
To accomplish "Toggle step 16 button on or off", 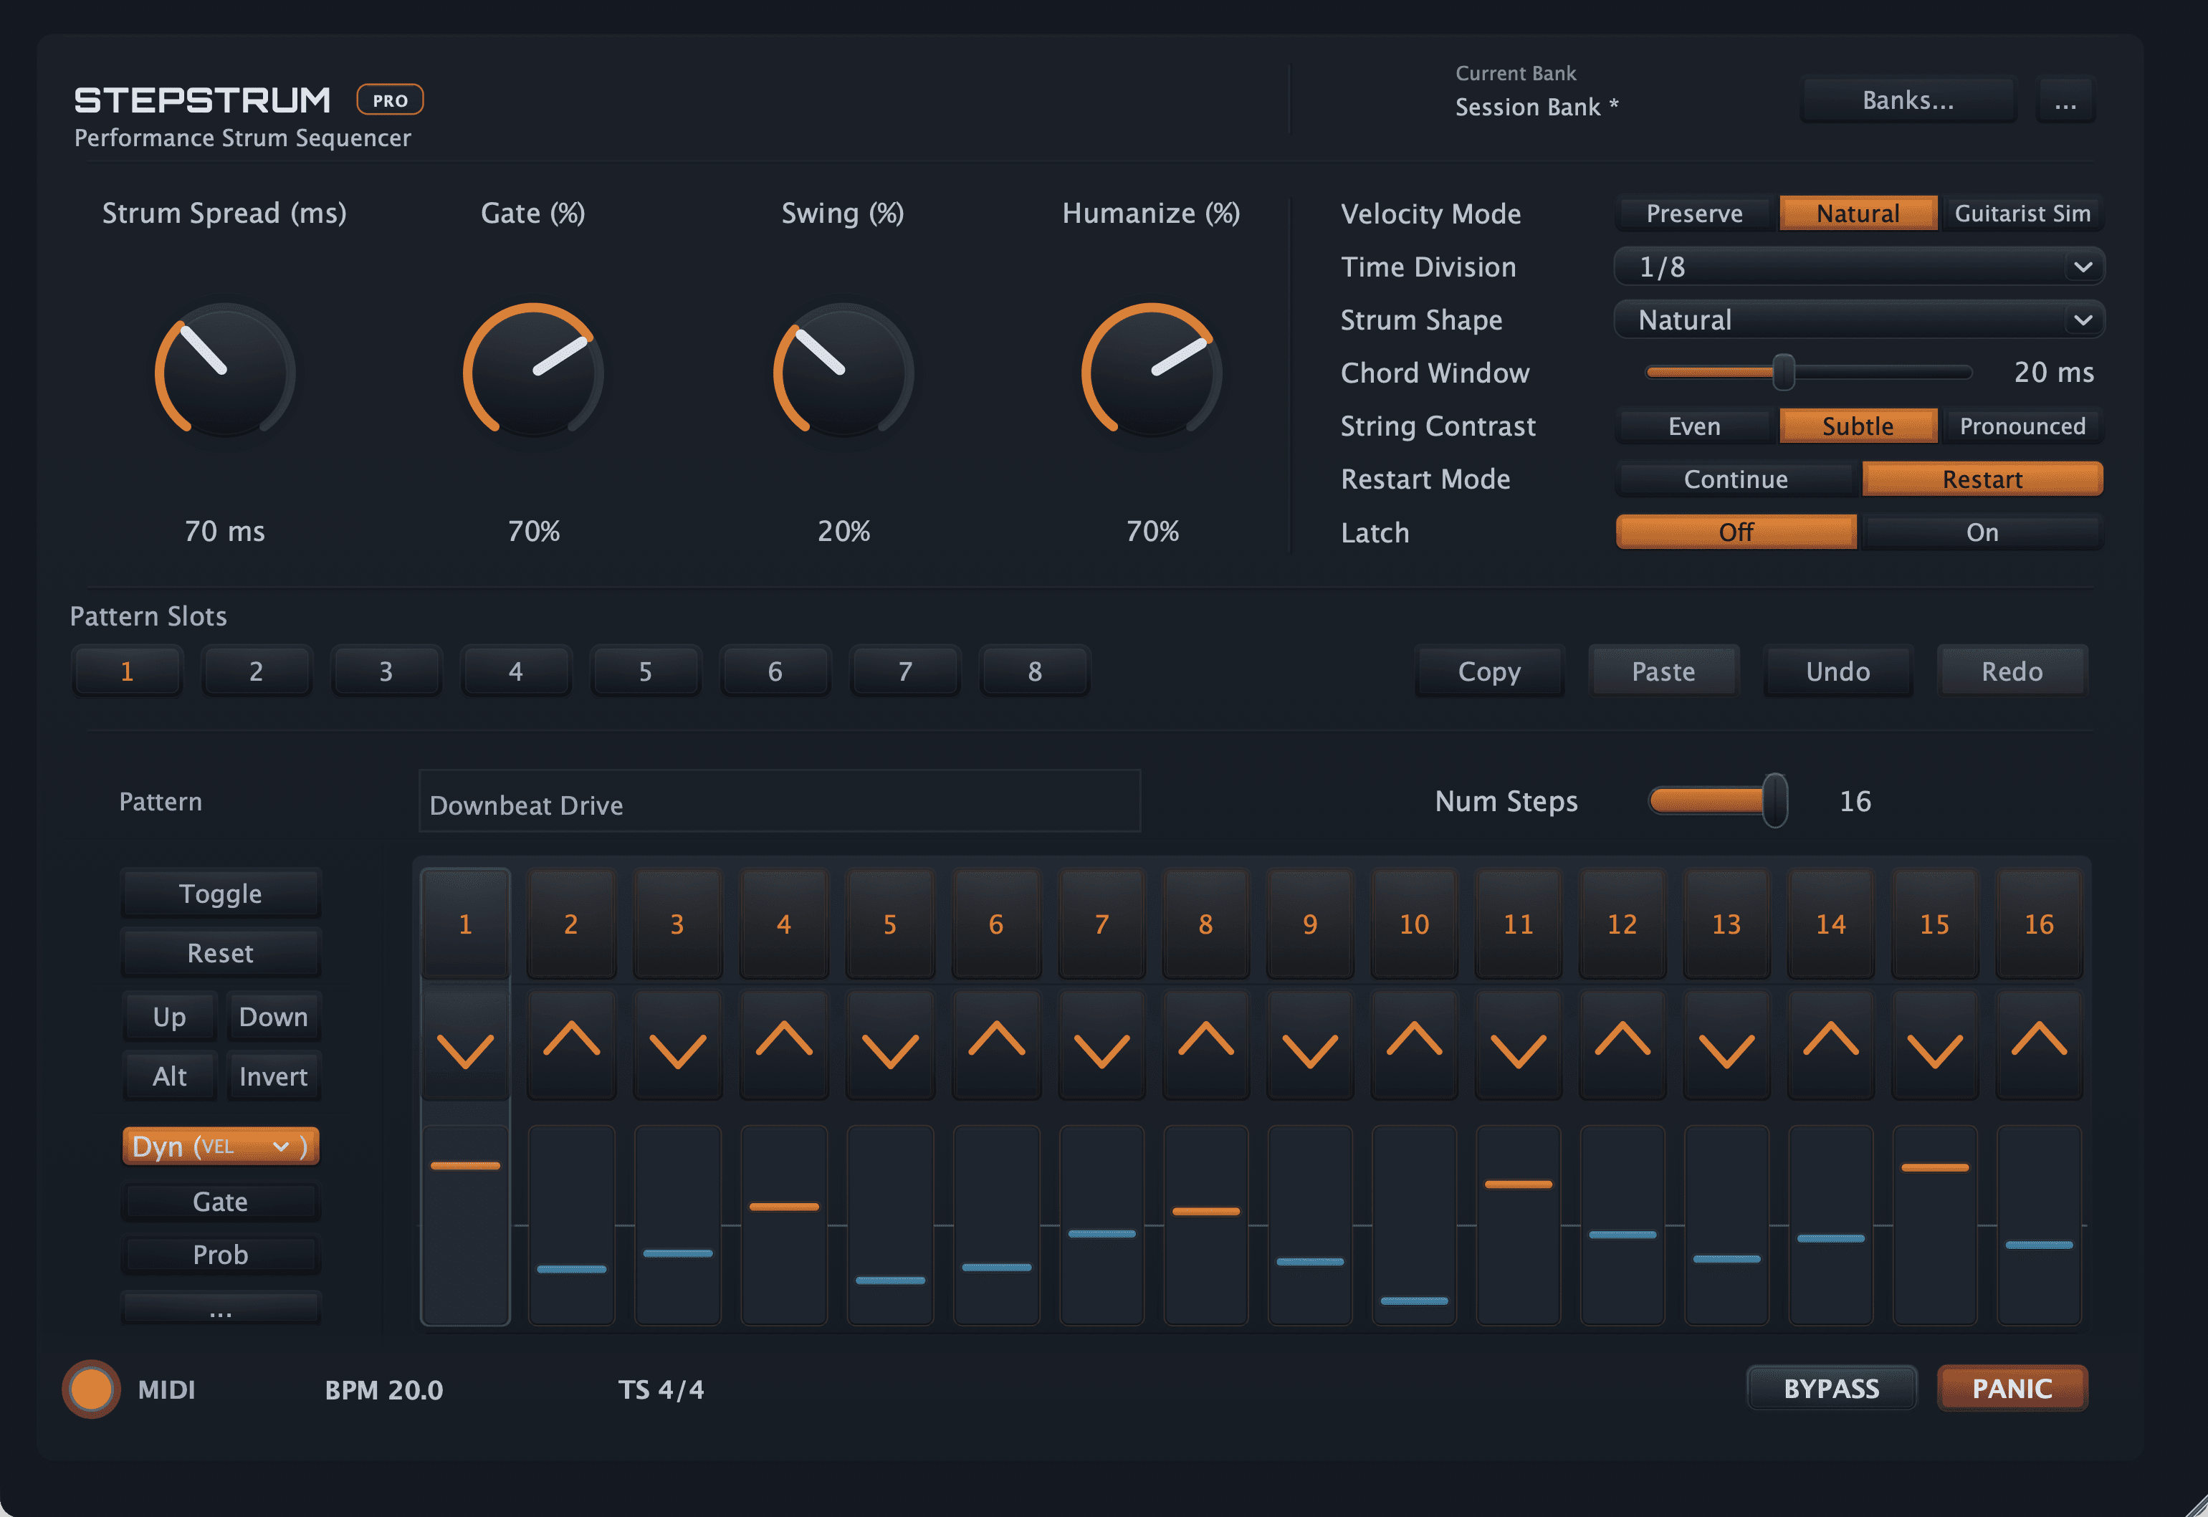I will [2039, 924].
